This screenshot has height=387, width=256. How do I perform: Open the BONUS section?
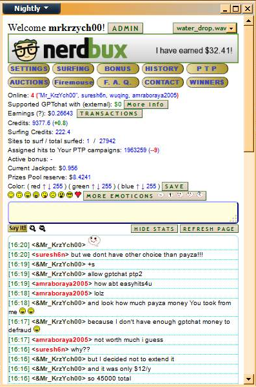click(x=118, y=68)
